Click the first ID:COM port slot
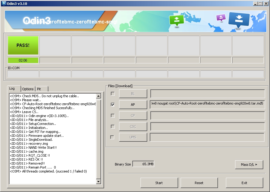Image resolution: width=270 pixels, height=192 pixels. coord(23,74)
